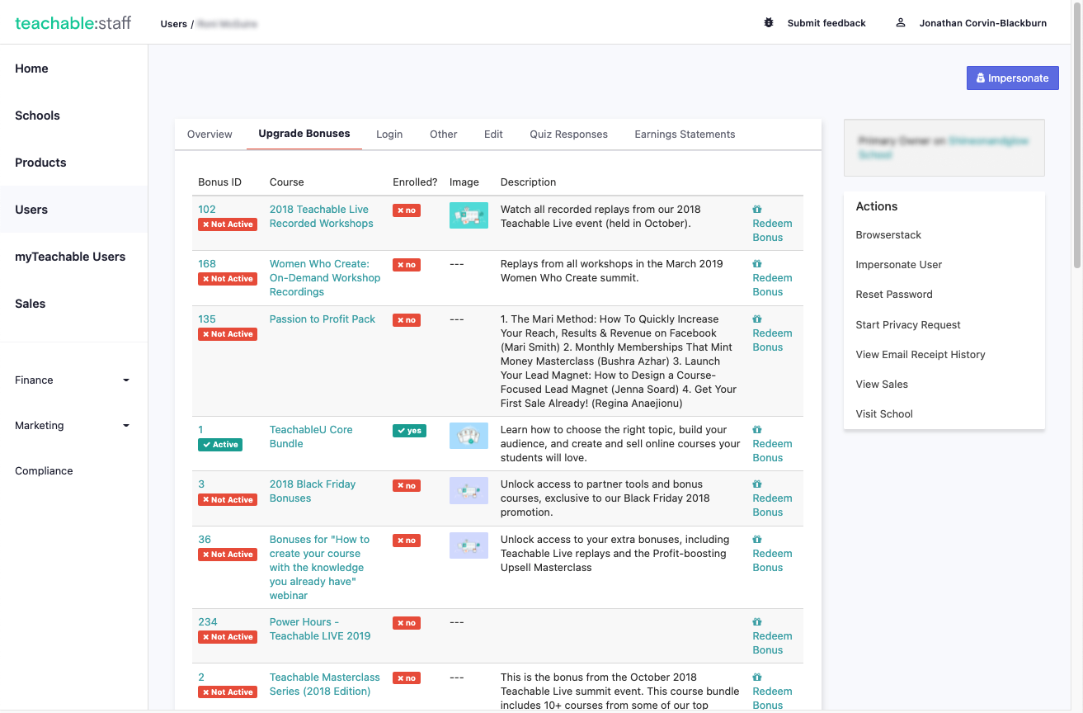This screenshot has height=713, width=1083.
Task: Expand the Finance menu arrow
Action: (126, 380)
